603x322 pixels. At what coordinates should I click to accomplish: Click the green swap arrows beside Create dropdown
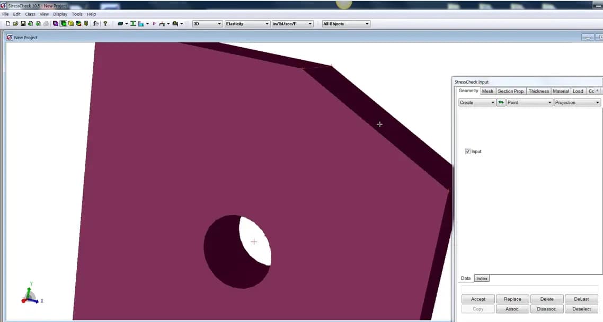tap(501, 102)
